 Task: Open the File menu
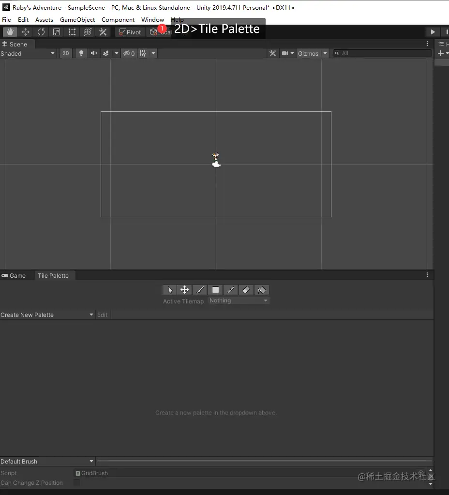[6, 19]
